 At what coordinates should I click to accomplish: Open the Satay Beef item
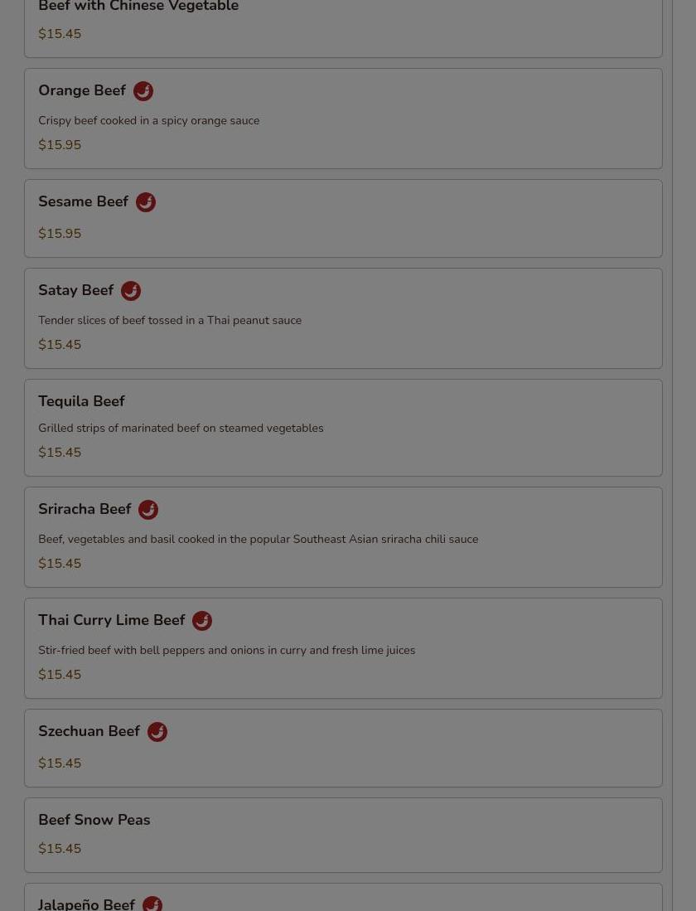pos(343,317)
